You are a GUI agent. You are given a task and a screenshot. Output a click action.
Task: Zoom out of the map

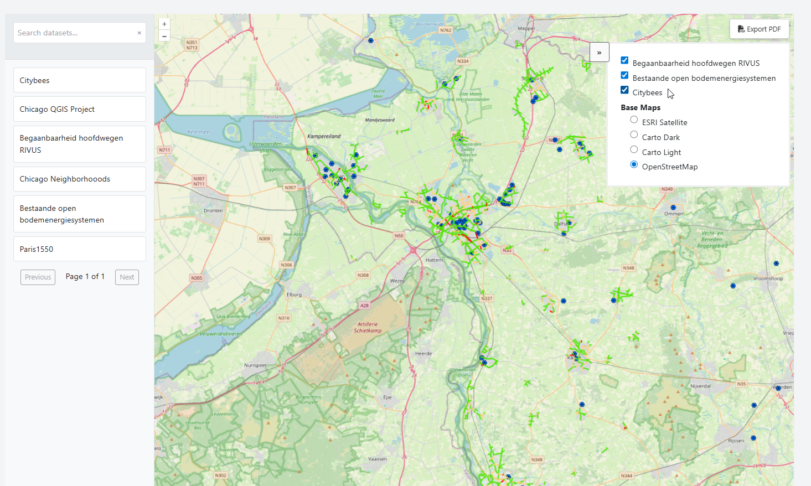pos(164,36)
